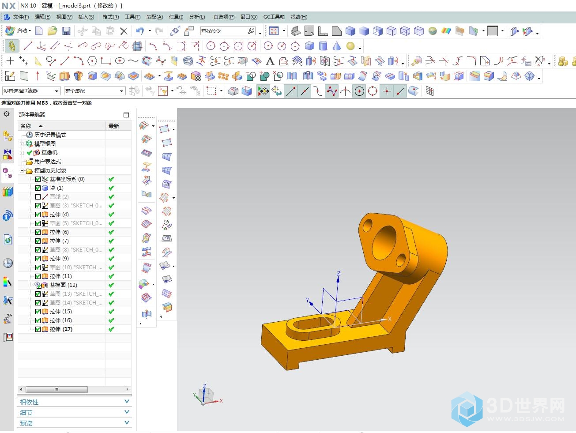This screenshot has width=576, height=433.
Task: Click the 名称 column header
Action: tap(61, 126)
